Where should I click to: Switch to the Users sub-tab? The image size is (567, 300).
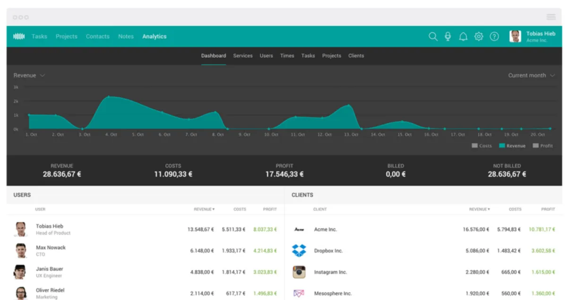[x=266, y=56]
